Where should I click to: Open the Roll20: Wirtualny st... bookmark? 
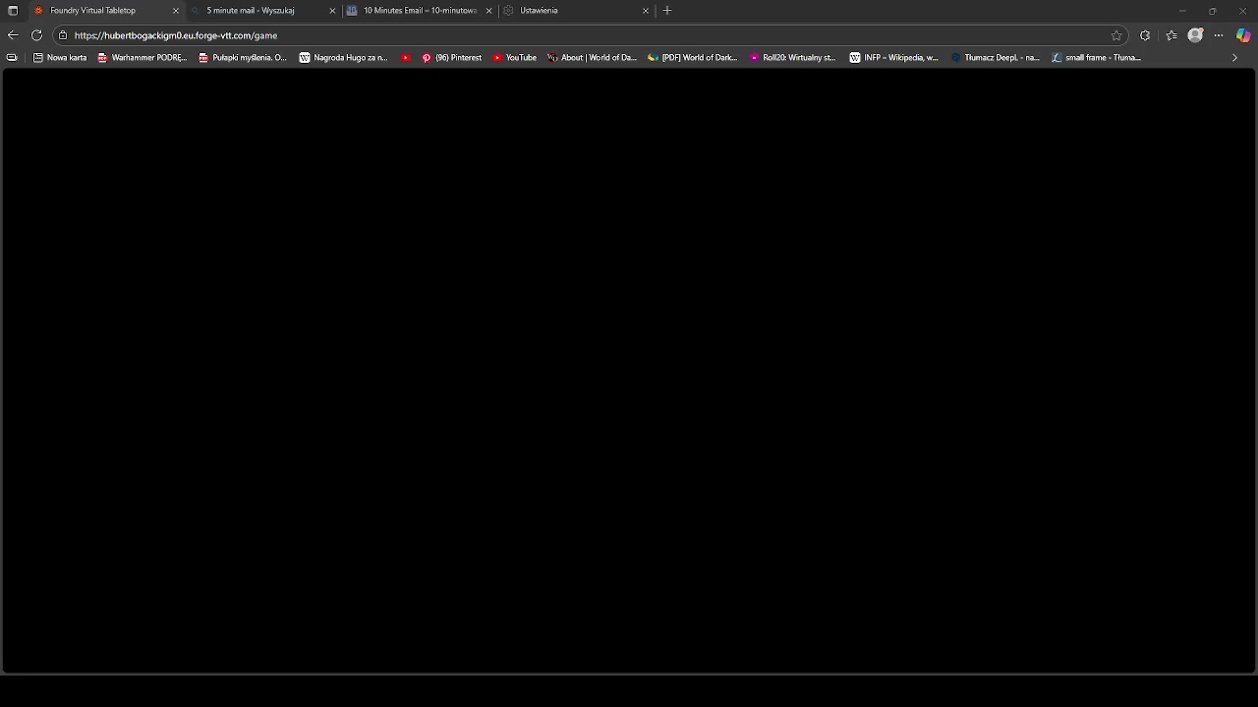(793, 58)
